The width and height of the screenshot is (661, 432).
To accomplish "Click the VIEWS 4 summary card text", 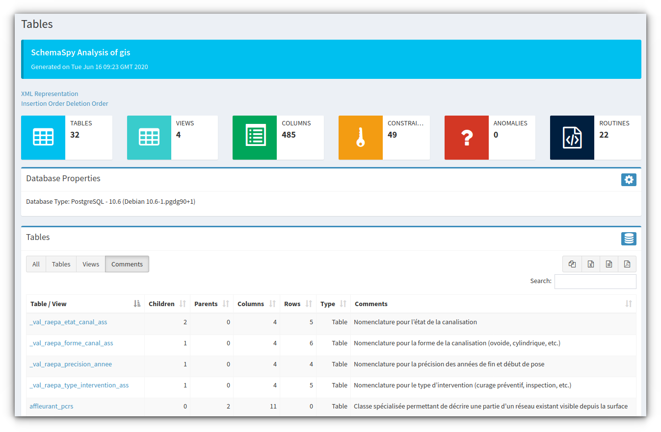I will click(185, 129).
